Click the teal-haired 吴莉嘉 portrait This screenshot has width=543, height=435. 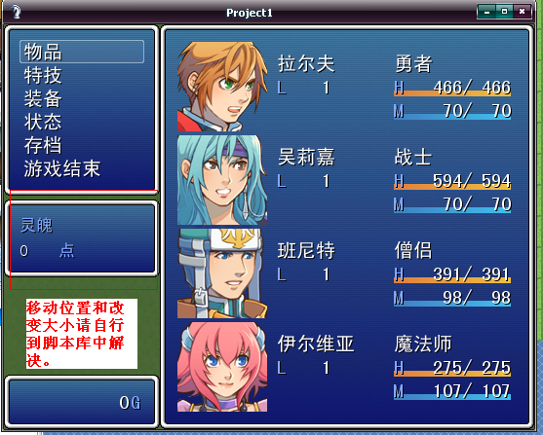[222, 180]
